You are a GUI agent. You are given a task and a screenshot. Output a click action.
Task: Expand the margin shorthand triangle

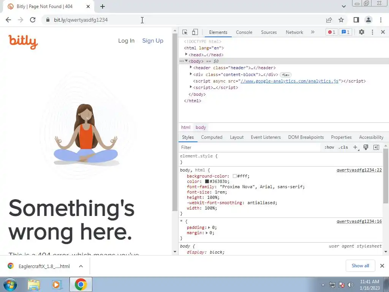tap(207, 233)
